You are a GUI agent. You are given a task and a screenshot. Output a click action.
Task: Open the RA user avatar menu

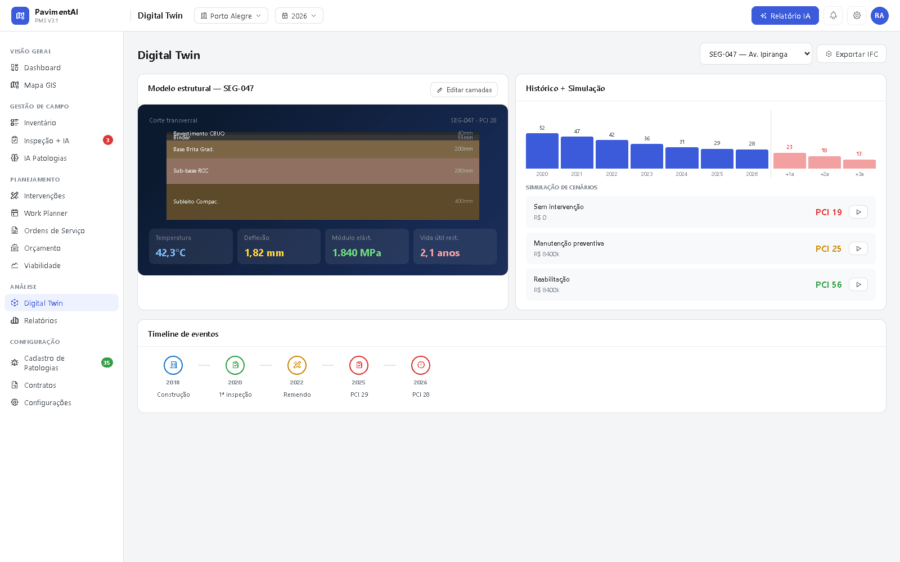(880, 16)
